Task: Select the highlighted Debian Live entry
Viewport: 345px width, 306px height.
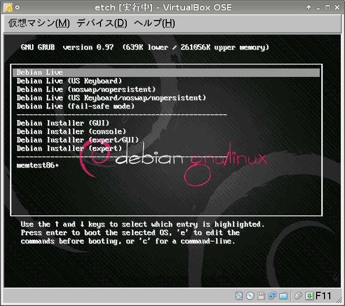Action: (166, 73)
